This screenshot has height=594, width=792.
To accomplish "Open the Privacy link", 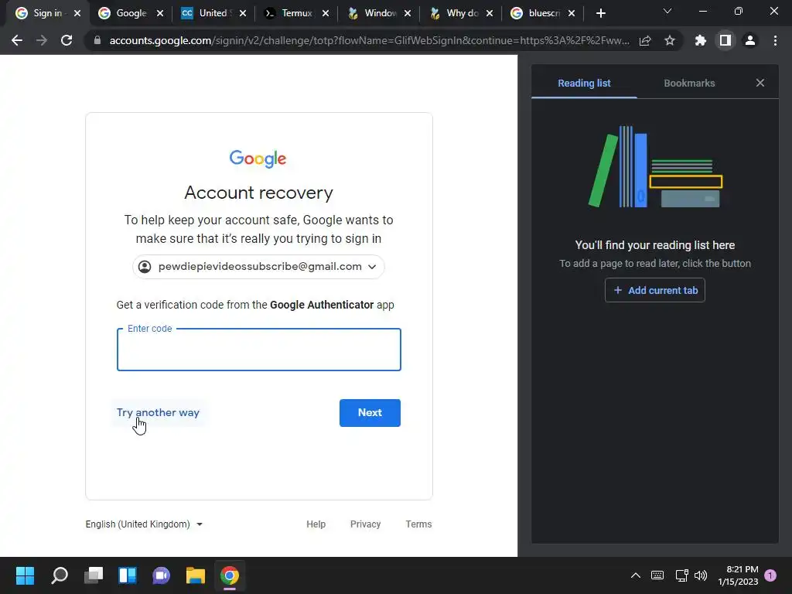I will click(365, 524).
